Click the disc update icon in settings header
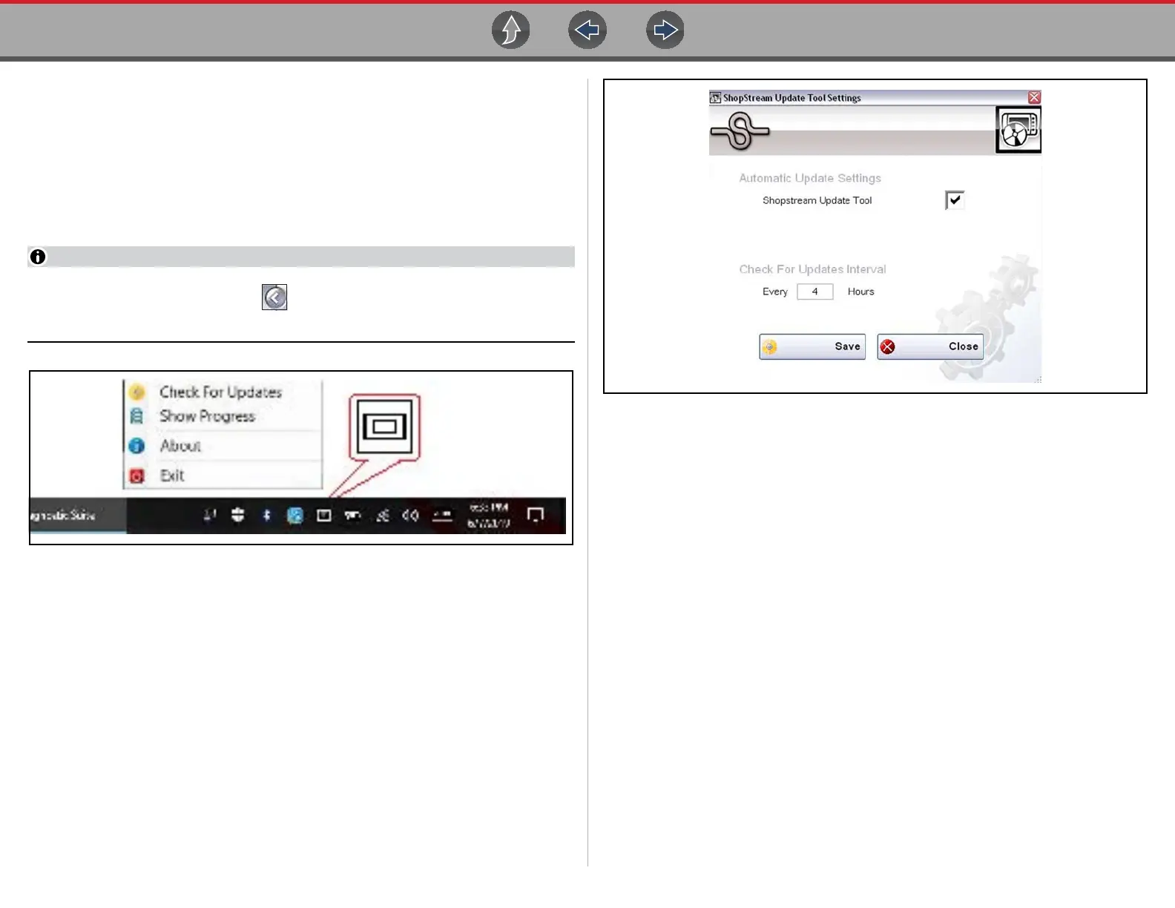The height and width of the screenshot is (908, 1175). (1018, 130)
